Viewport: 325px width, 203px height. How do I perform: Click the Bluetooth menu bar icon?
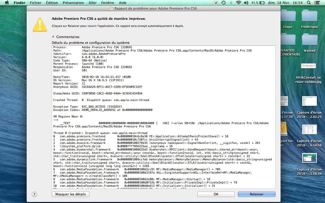click(x=231, y=3)
